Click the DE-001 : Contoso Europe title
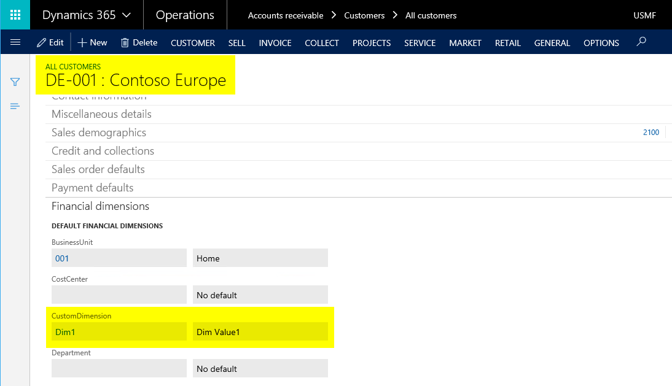The image size is (672, 386). click(x=135, y=80)
